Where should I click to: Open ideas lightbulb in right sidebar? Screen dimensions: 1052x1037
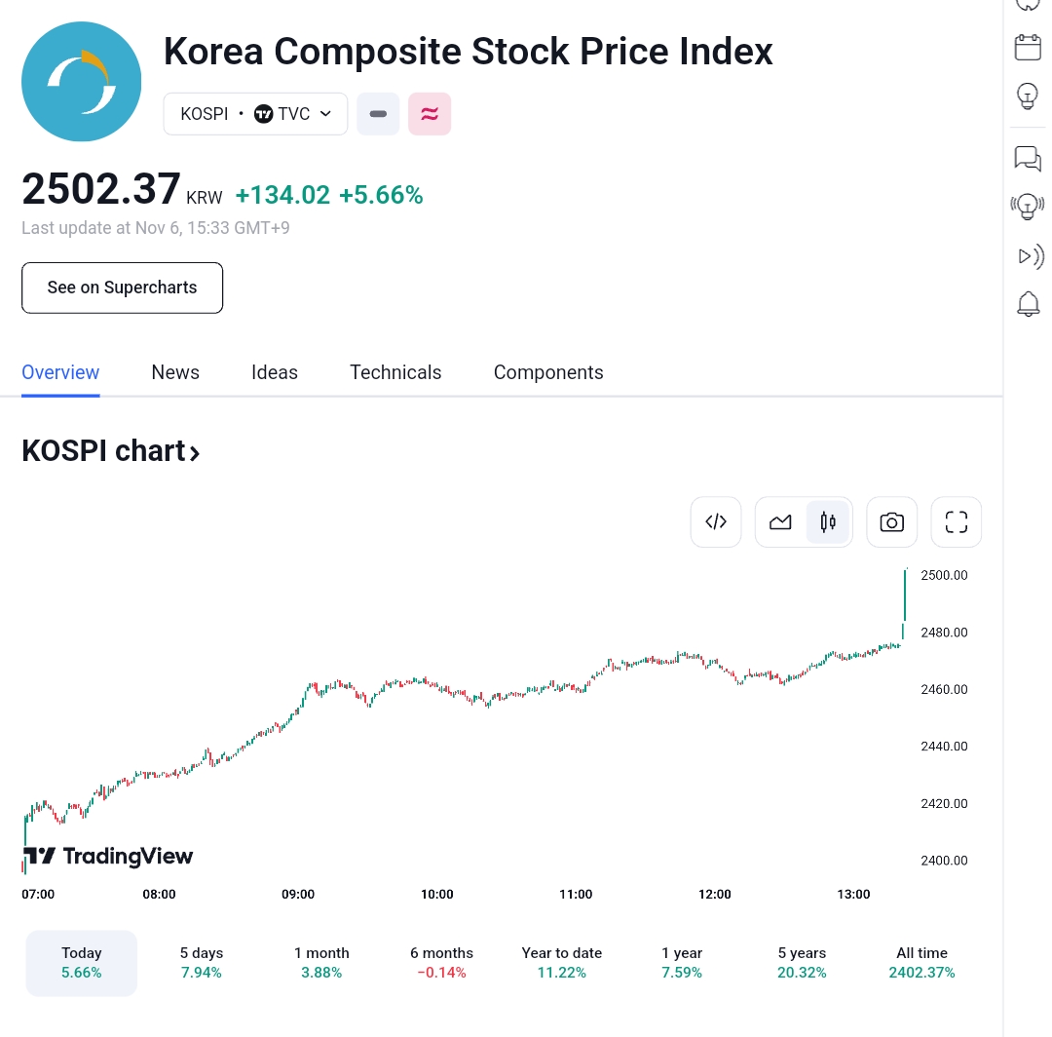[1028, 96]
